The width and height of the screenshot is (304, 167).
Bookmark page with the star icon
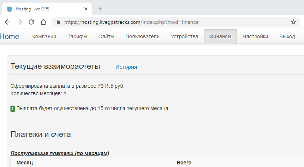[294, 22]
